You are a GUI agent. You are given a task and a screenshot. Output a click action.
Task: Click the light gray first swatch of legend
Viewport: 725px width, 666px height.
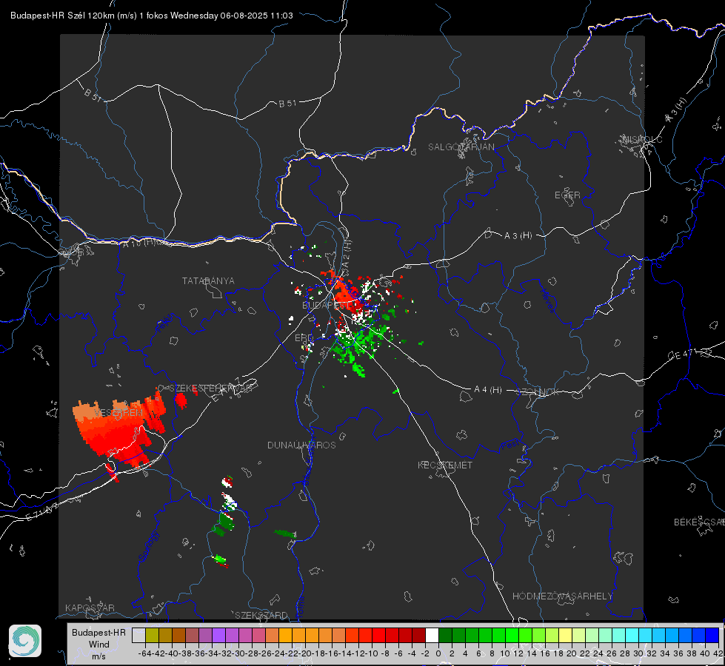tap(138, 635)
